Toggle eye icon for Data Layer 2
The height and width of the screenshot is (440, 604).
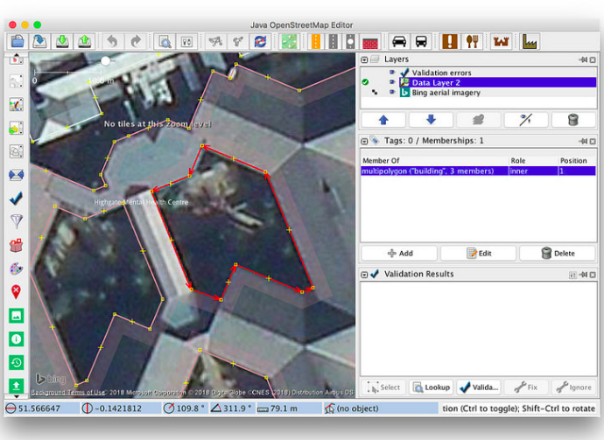click(392, 82)
